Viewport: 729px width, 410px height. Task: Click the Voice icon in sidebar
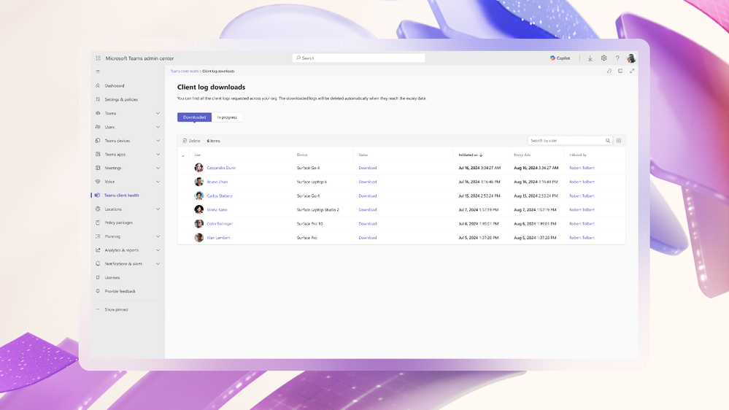tap(98, 182)
